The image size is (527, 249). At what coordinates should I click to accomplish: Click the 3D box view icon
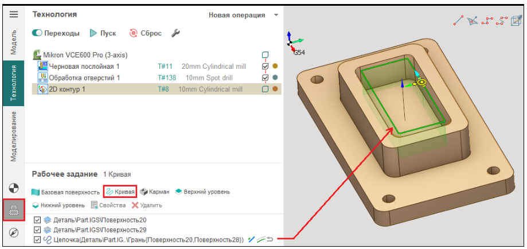[516, 21]
